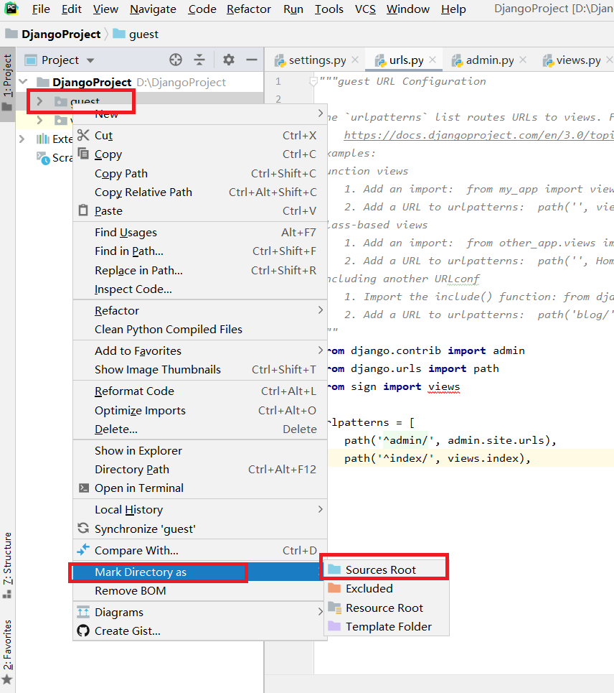Click External Libraries bar-chart icon
614x693 pixels.
[x=43, y=139]
